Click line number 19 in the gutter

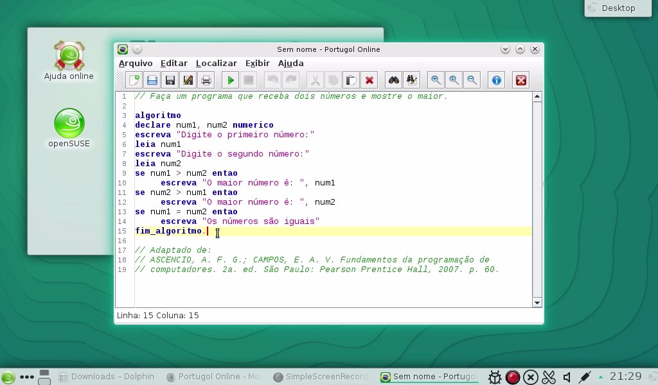(121, 269)
